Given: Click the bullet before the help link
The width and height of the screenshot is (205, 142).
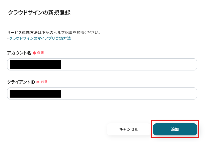Looking at the screenshot, I should [x=8, y=38].
